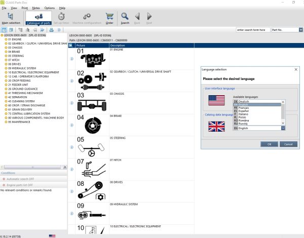Select 41 THRESHING MECHANISM tree item
304x238 pixels.
click(25, 93)
